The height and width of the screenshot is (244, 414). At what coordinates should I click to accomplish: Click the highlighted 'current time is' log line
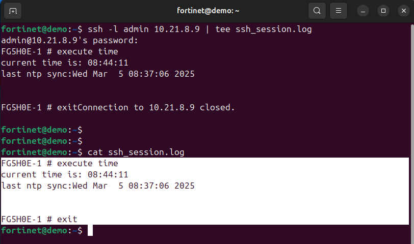65,175
